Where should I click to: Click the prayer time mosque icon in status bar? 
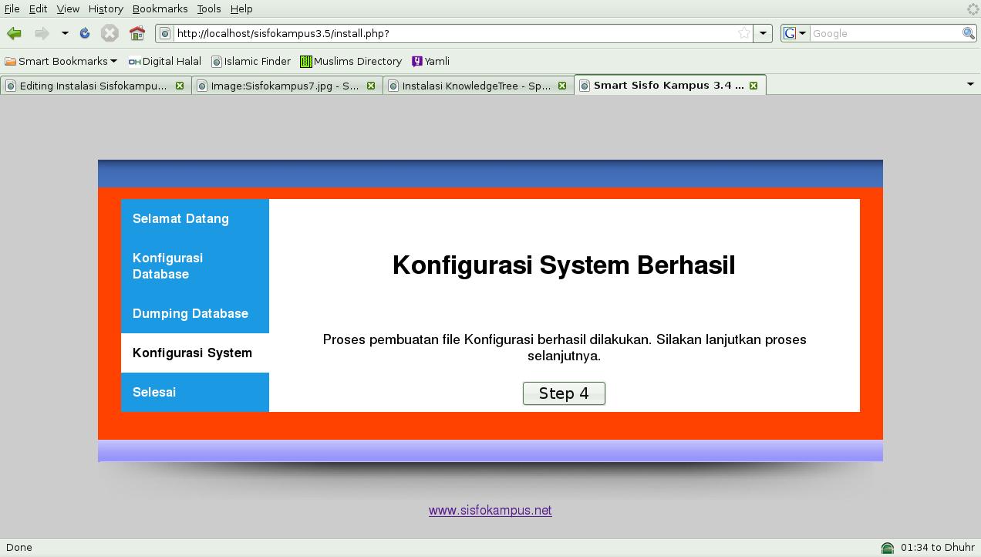(x=888, y=548)
